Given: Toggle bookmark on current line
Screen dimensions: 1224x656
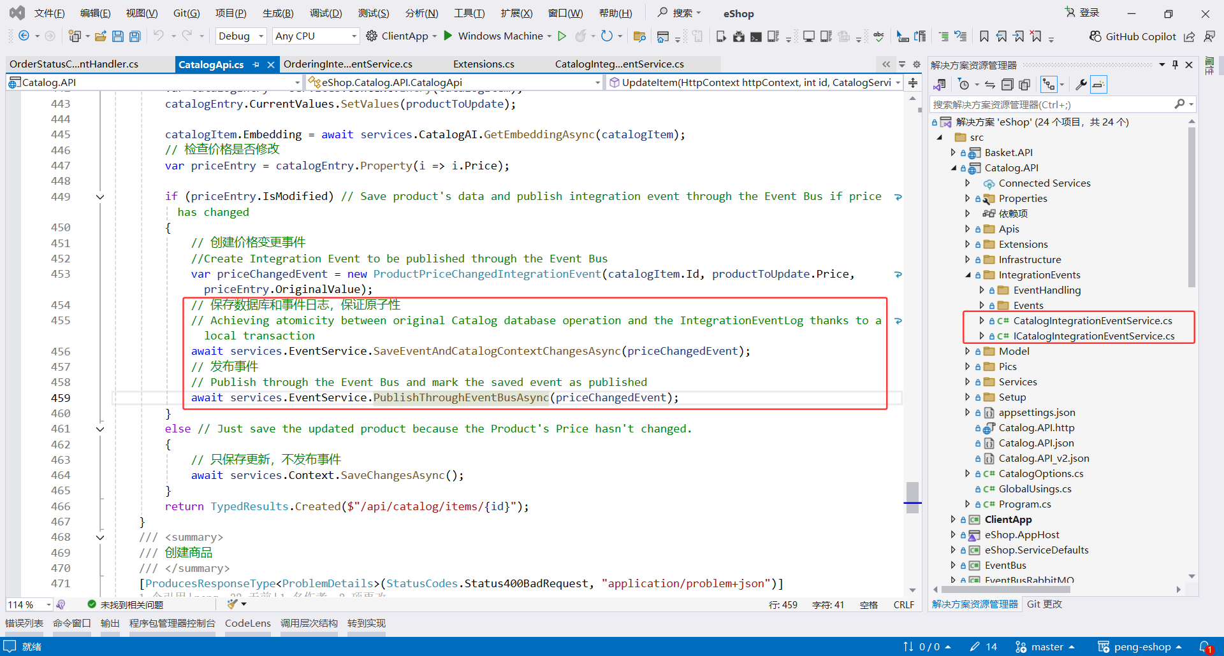Looking at the screenshot, I should pyautogui.click(x=984, y=36).
